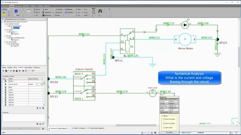Open the Assembly dropdown arrow
This screenshot has height=135, width=241.
click(x=74, y=12)
